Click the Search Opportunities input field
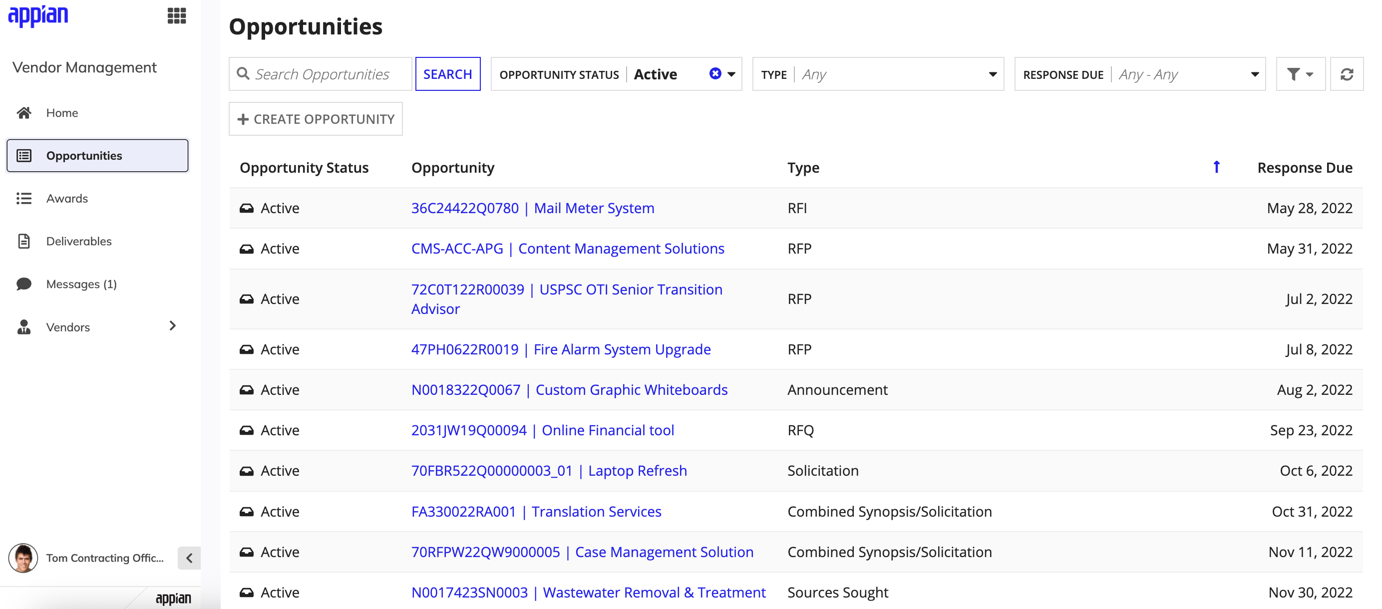The height and width of the screenshot is (609, 1382). click(x=320, y=74)
